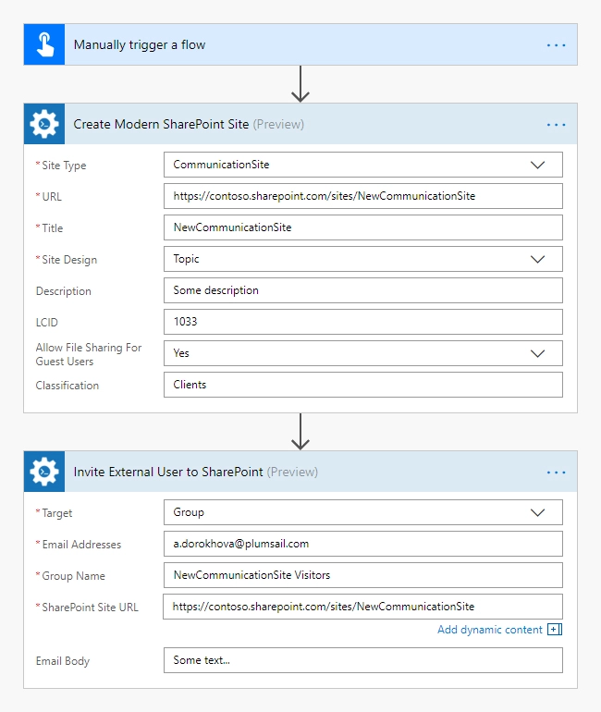Screen dimensions: 601x712
Task: Collapse the Create Modern SharePoint Site header
Action: point(300,124)
